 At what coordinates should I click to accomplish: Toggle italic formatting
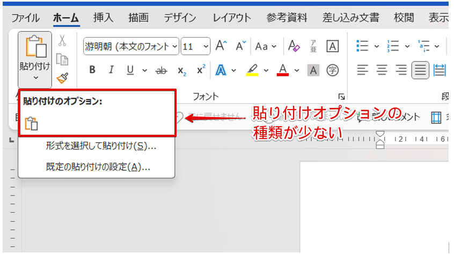click(111, 70)
